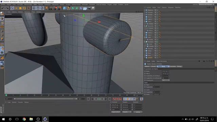Select the Move tool
The height and width of the screenshot is (122, 217).
point(16,8)
